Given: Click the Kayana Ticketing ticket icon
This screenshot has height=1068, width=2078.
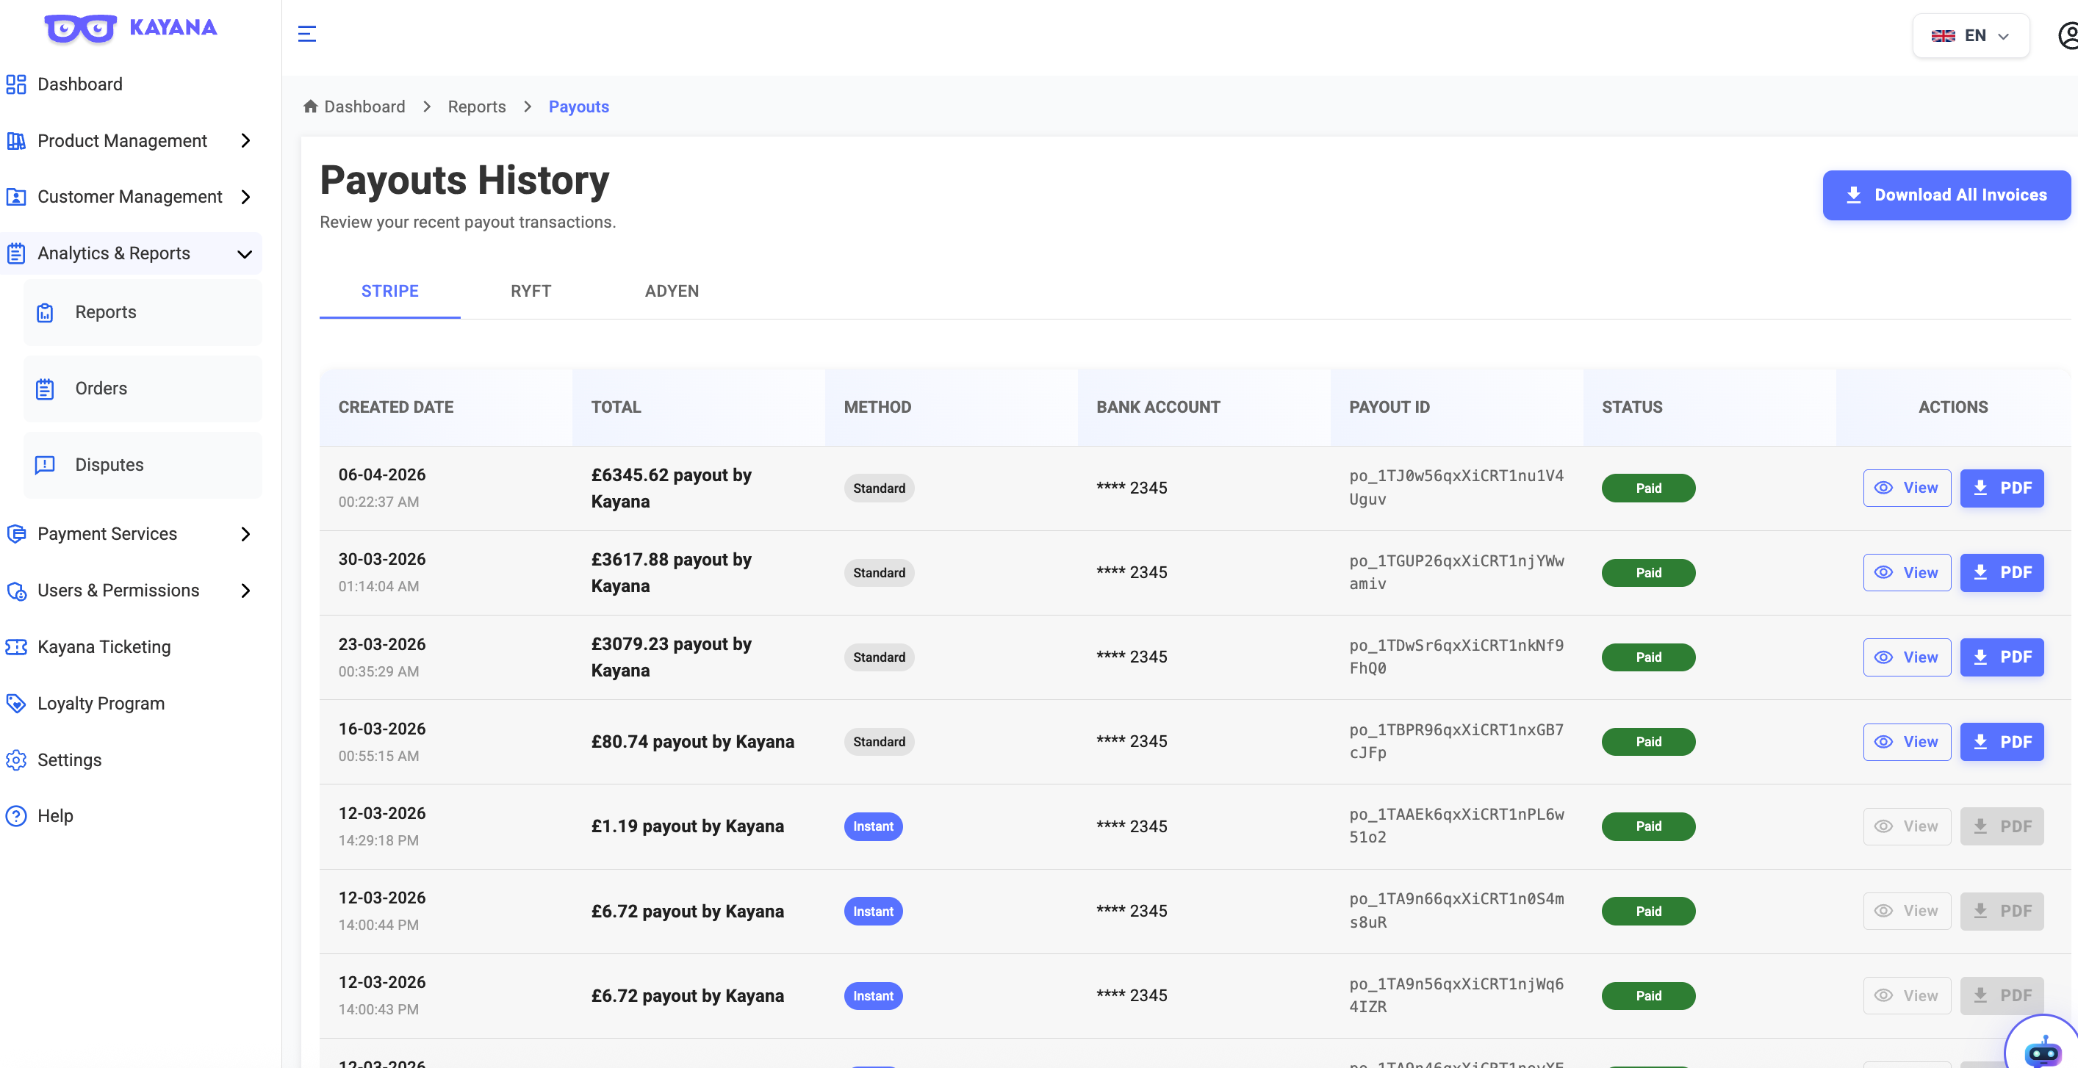Looking at the screenshot, I should (16, 647).
